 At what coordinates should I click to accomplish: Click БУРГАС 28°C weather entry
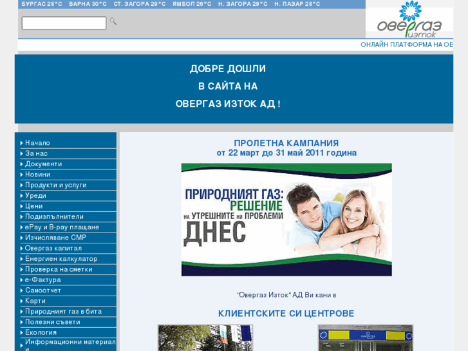tap(42, 4)
